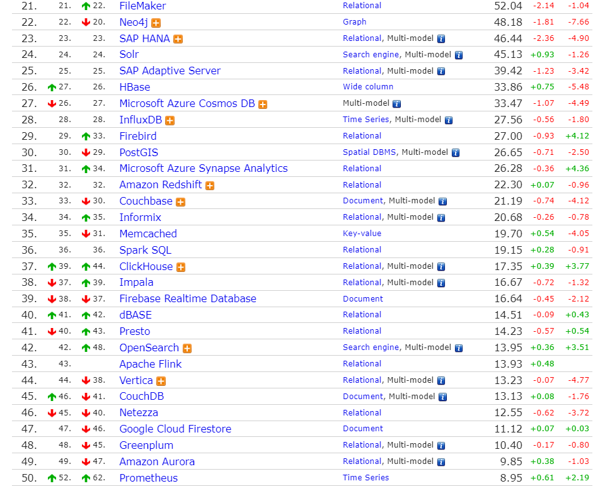Click the multi-model info icon for Solr
Viewport: 605px width, 486px height.
(459, 55)
